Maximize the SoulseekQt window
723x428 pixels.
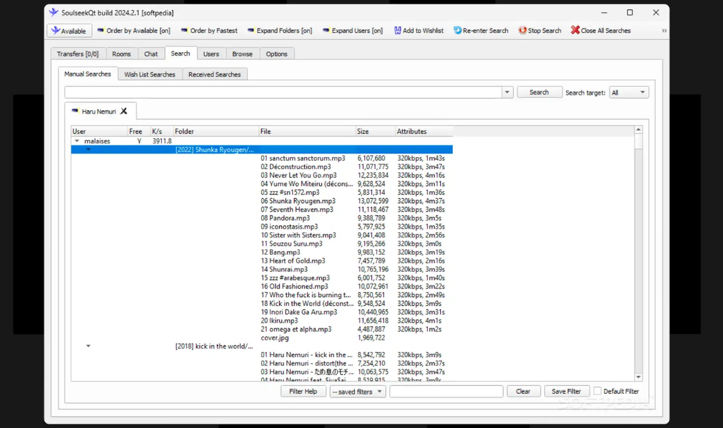click(x=630, y=12)
